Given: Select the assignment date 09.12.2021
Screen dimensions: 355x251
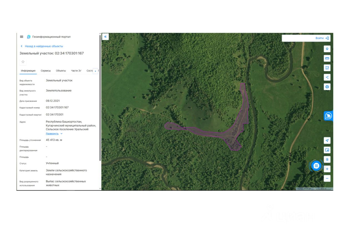Looking at the screenshot, I should [x=53, y=101].
